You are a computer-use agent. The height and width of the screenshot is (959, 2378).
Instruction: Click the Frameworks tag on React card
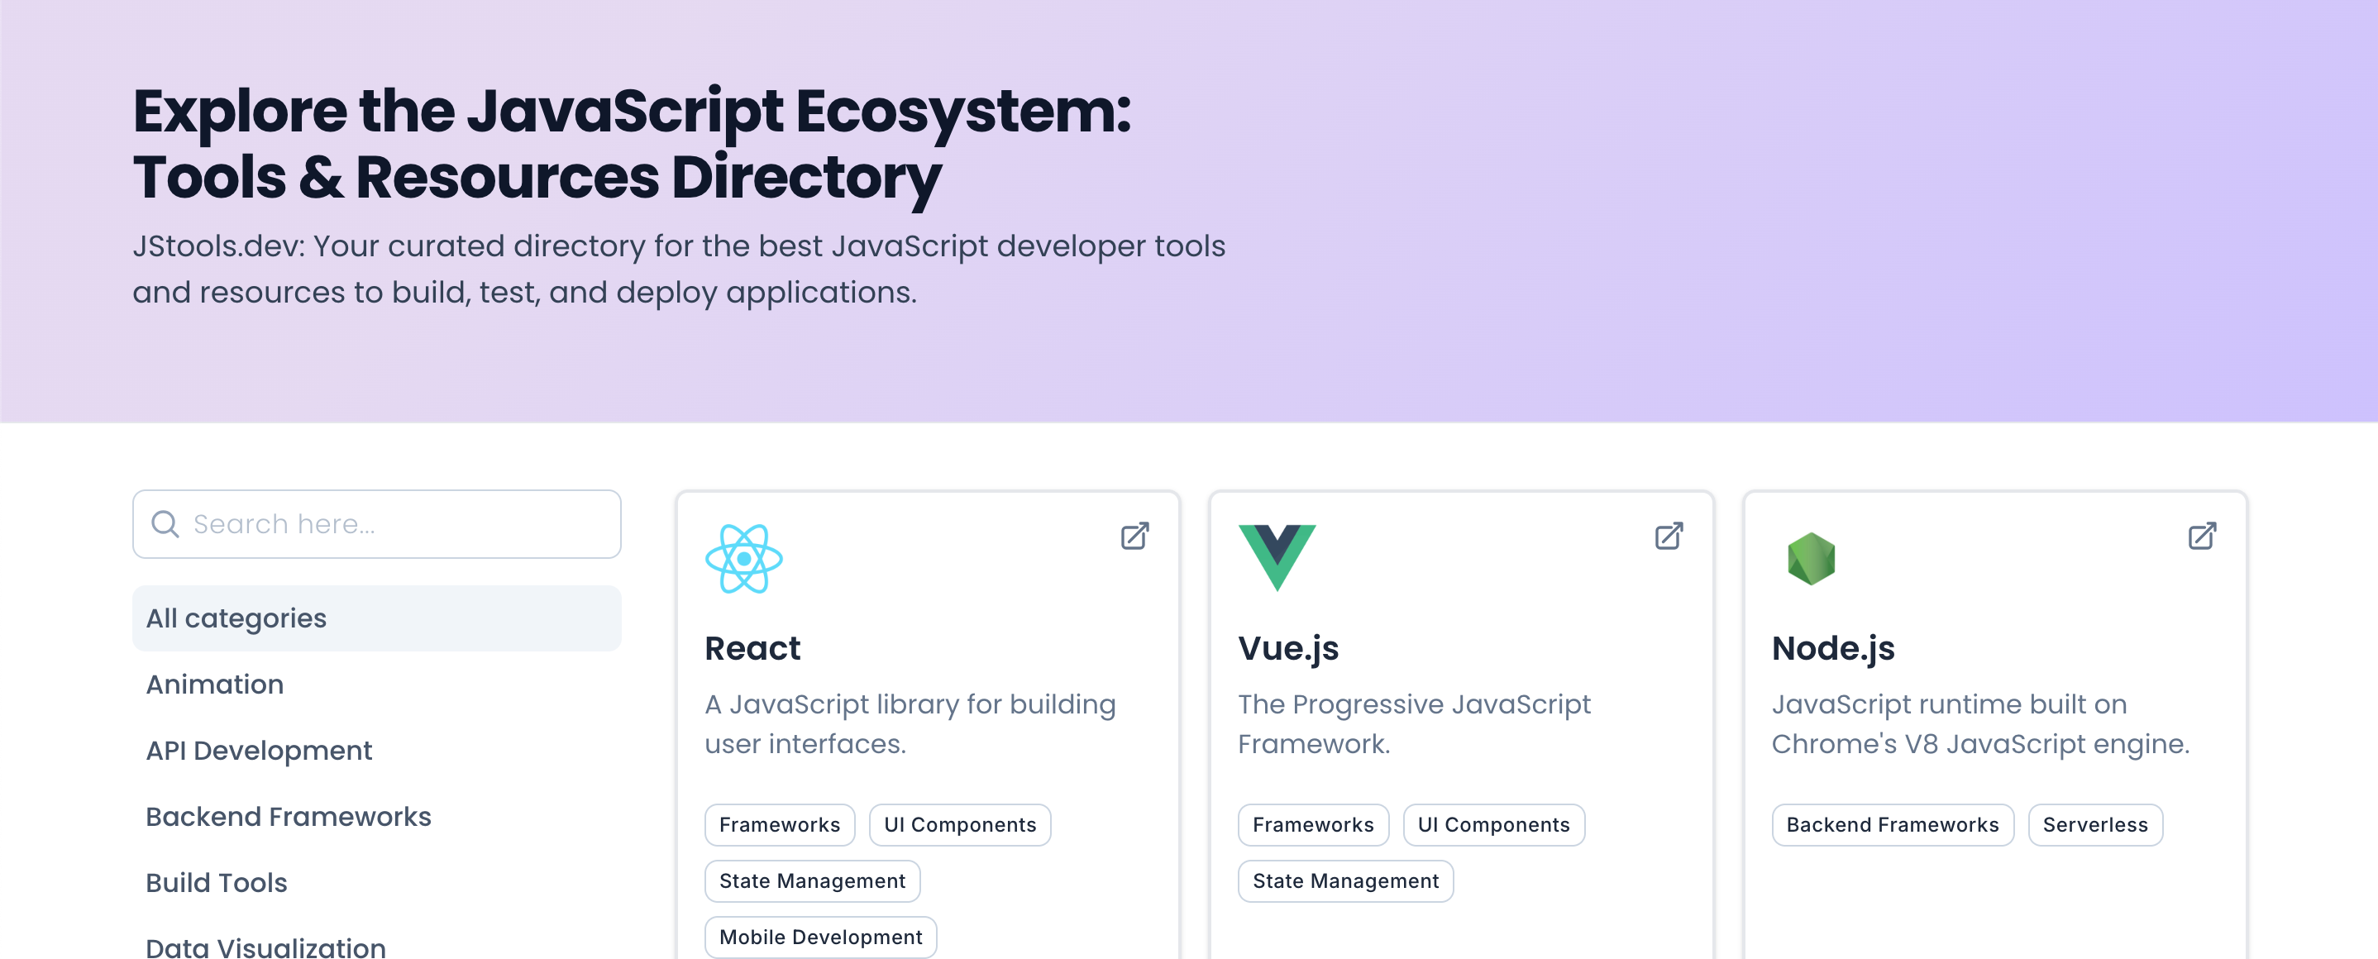(780, 825)
